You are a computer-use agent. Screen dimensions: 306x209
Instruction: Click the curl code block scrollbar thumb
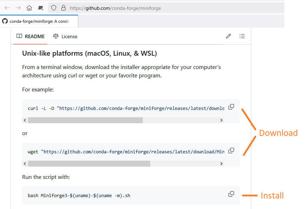[x=86, y=120]
